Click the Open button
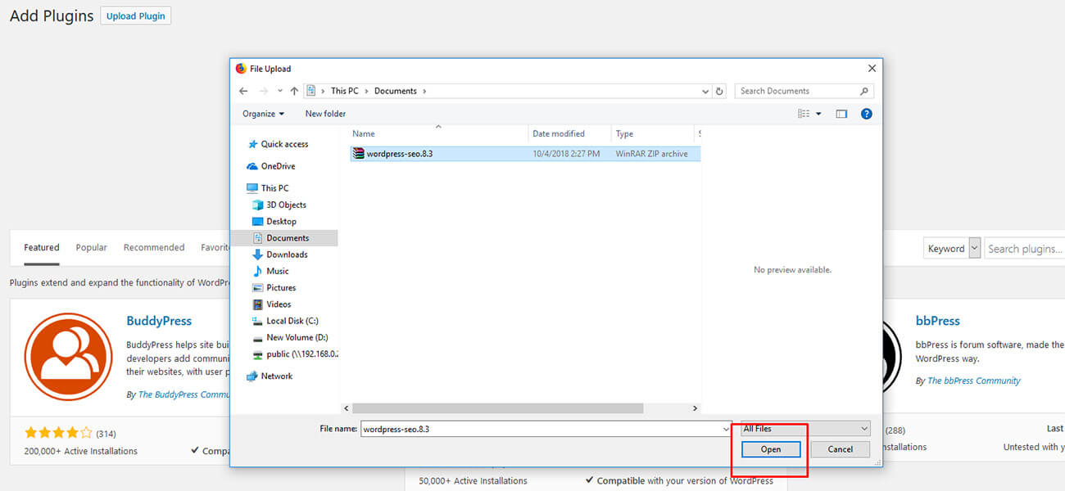Viewport: 1065px width, 491px height. click(x=771, y=449)
